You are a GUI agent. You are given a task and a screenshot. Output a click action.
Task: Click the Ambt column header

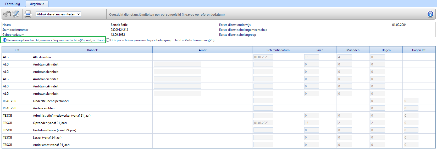coord(202,50)
